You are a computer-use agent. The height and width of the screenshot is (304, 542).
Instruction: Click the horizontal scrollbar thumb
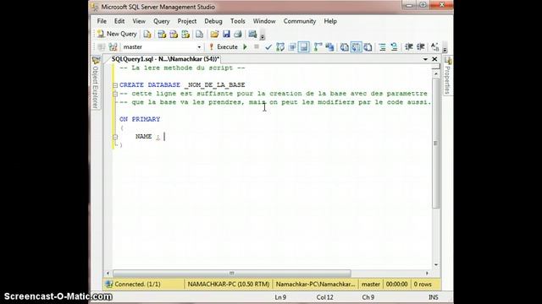click(x=232, y=274)
